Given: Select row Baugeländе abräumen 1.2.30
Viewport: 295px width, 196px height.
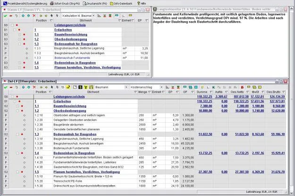Looking at the screenshot, I should [144, 125].
